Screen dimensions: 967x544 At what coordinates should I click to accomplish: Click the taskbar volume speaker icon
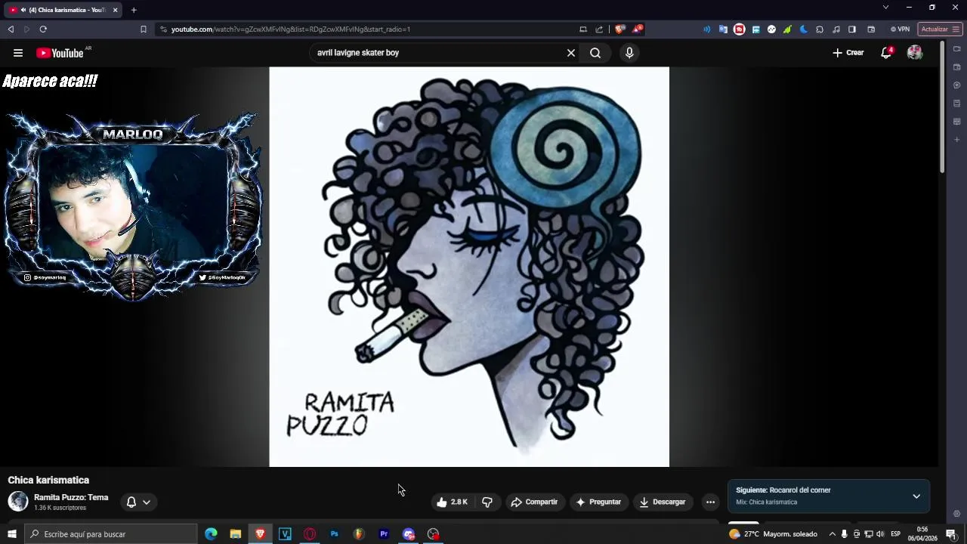pos(880,534)
